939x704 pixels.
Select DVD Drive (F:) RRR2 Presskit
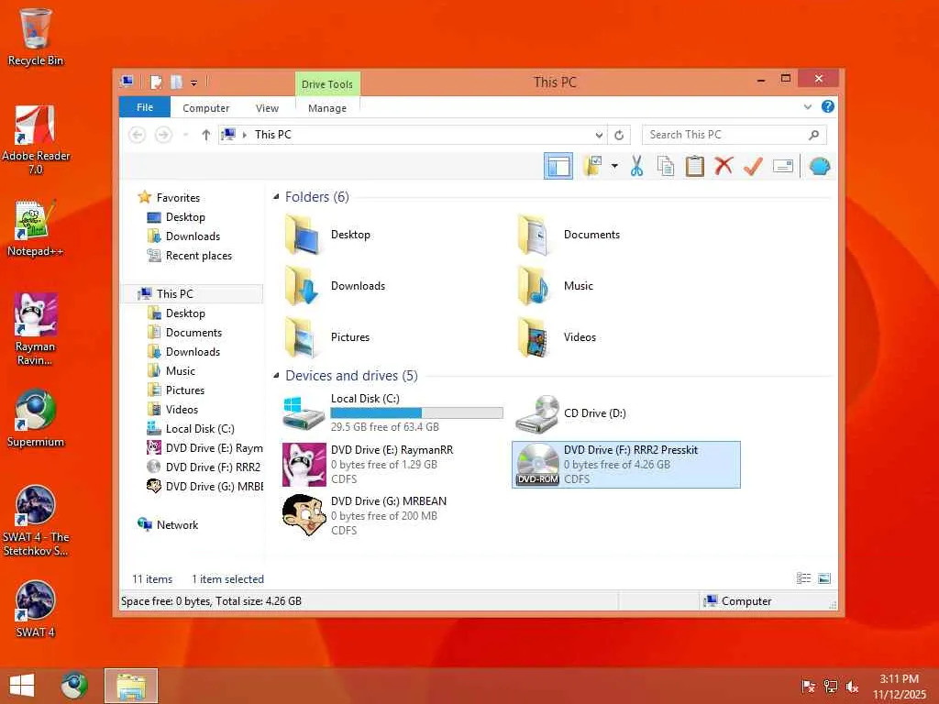pos(625,465)
